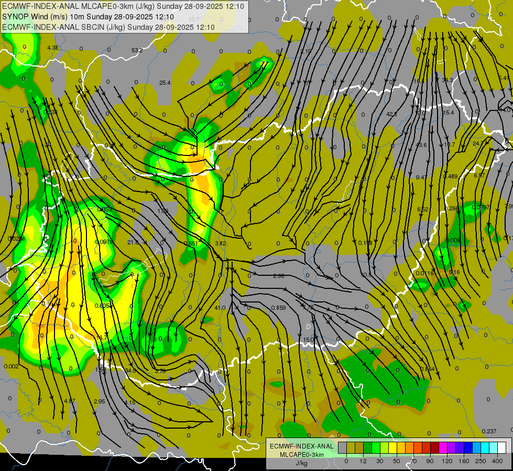Image resolution: width=513 pixels, height=471 pixels.
Task: Select the gray swatch in the legend
Action: [x=342, y=447]
